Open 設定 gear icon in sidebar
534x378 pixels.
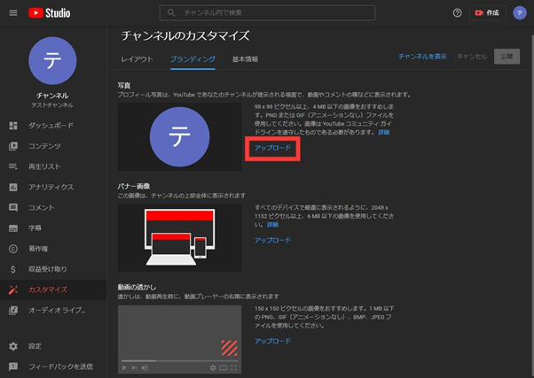[x=13, y=346]
